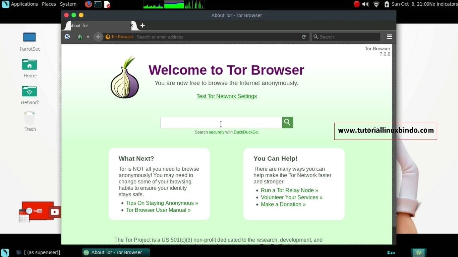Click the toolbar search magnifier icon
This screenshot has width=458, height=257.
tap(316, 37)
